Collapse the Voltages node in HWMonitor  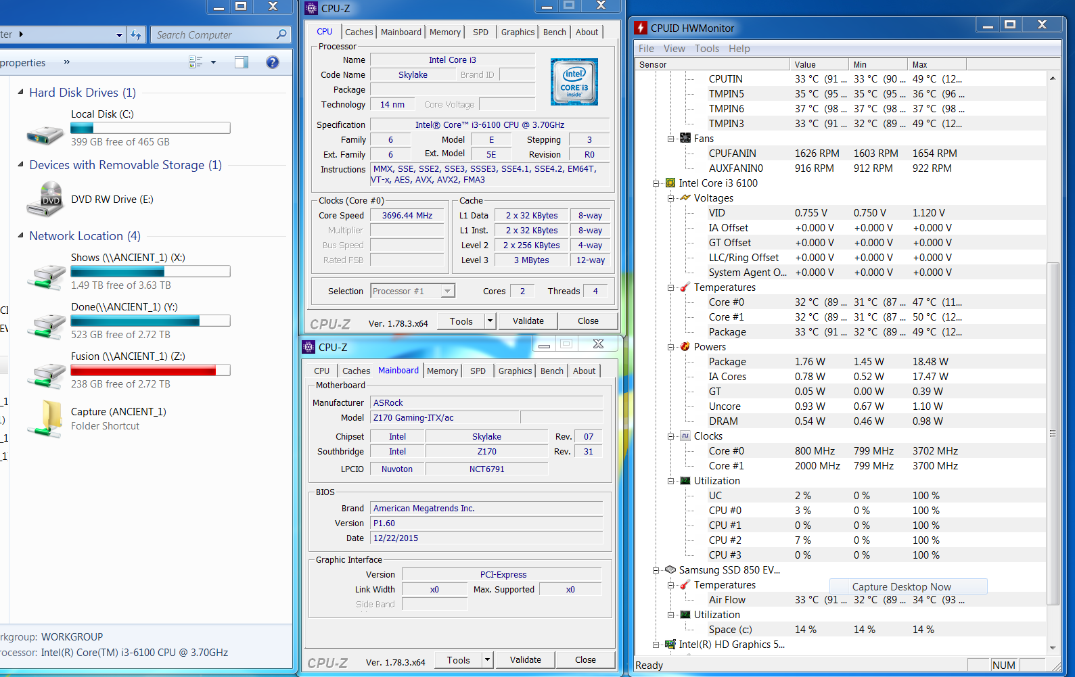(x=671, y=198)
